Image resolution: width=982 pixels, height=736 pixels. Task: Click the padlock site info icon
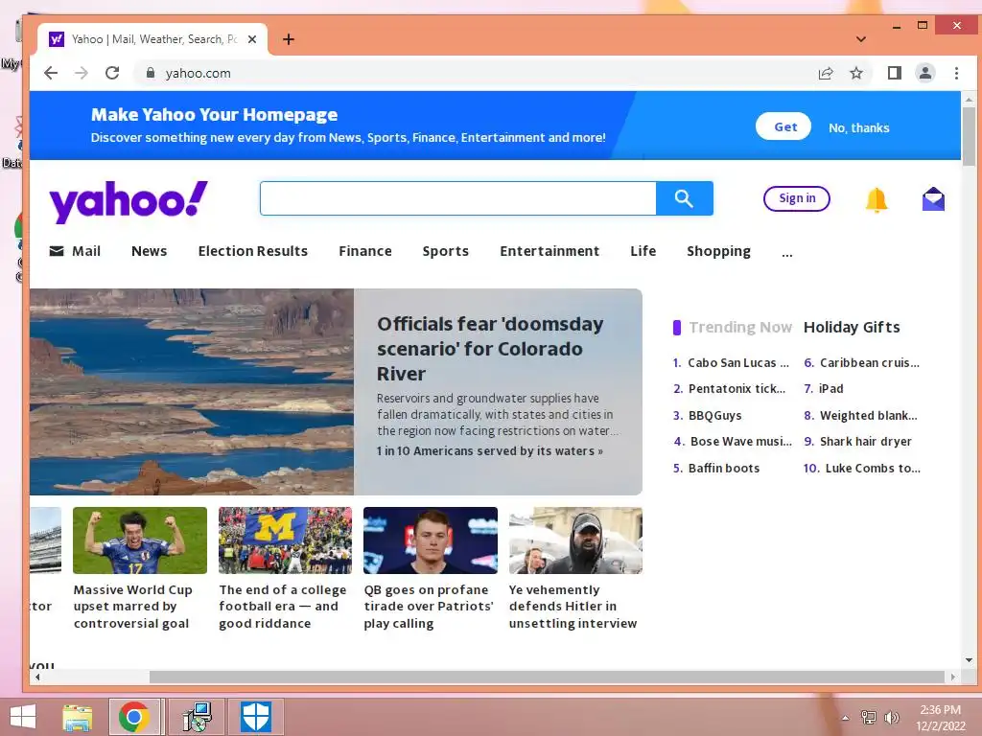(x=151, y=73)
